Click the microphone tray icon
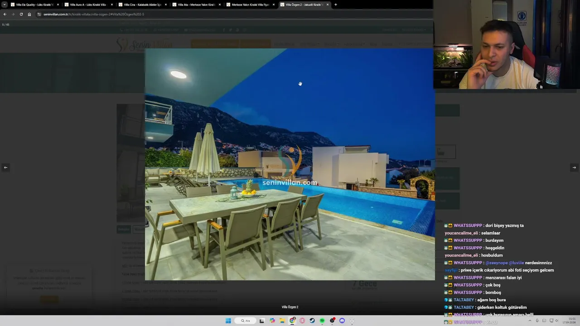The height and width of the screenshot is (326, 580). tap(537, 321)
